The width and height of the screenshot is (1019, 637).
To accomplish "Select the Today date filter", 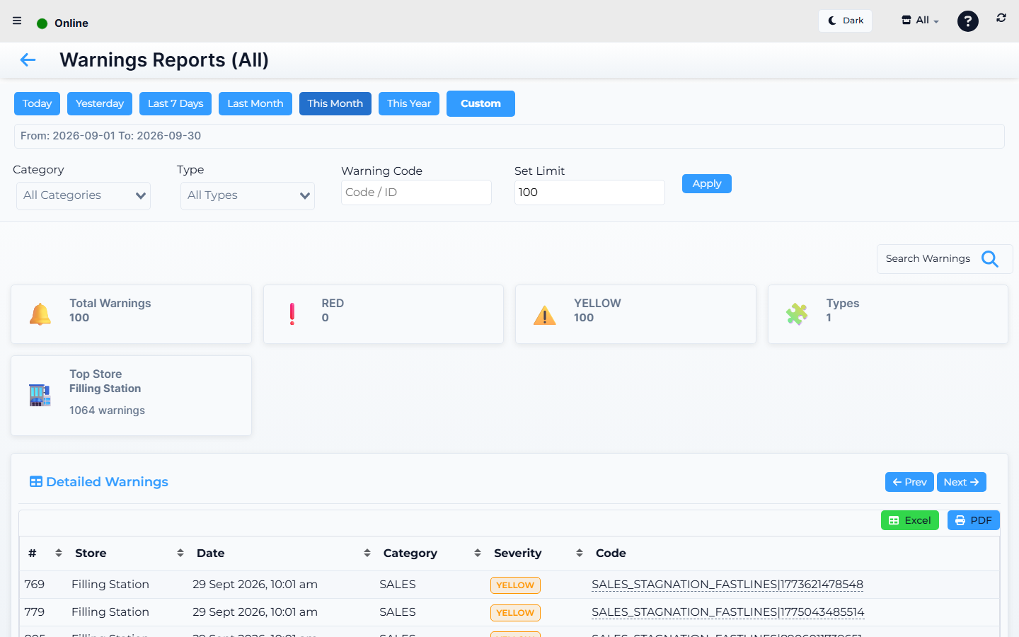I will 37,103.
